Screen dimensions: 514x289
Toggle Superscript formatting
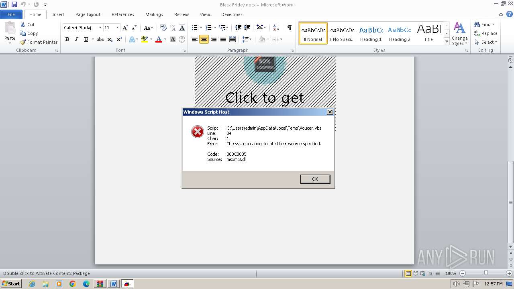pos(119,39)
